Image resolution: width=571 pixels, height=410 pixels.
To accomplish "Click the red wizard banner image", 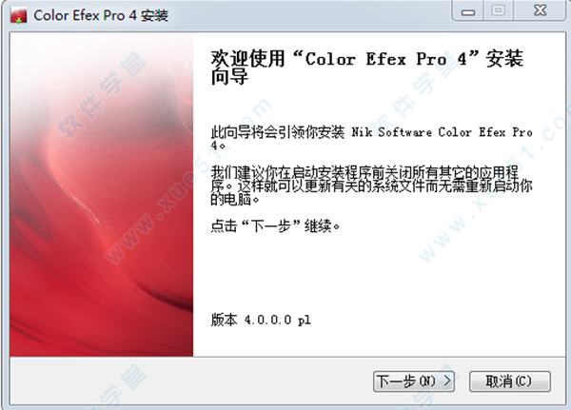I will [x=102, y=194].
